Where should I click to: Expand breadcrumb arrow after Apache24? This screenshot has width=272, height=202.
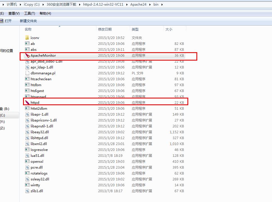pos(150,4)
